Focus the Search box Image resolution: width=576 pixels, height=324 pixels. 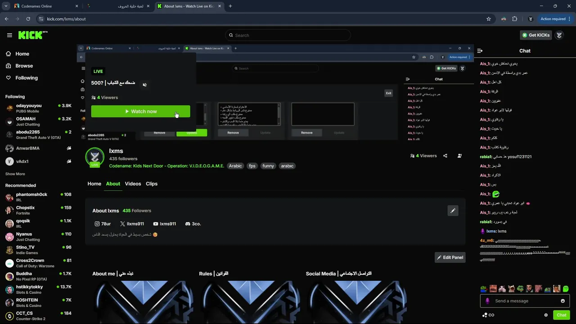pyautogui.click(x=288, y=35)
